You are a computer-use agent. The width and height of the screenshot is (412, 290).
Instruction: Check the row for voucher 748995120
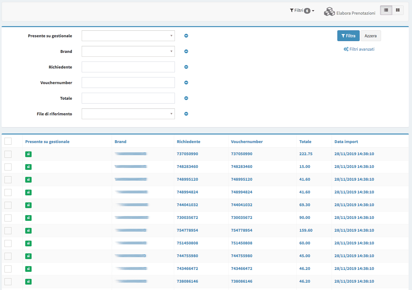tap(8, 179)
